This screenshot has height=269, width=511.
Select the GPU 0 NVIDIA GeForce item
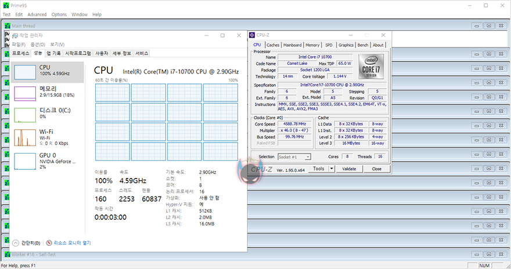pos(48,161)
